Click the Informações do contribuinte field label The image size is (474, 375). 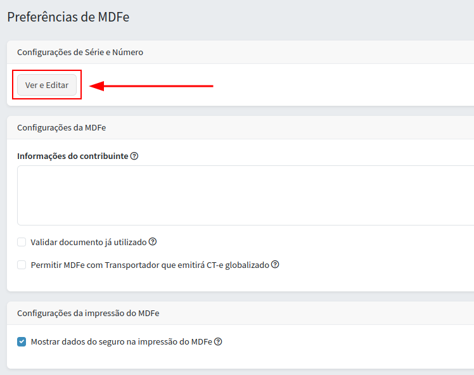click(72, 156)
